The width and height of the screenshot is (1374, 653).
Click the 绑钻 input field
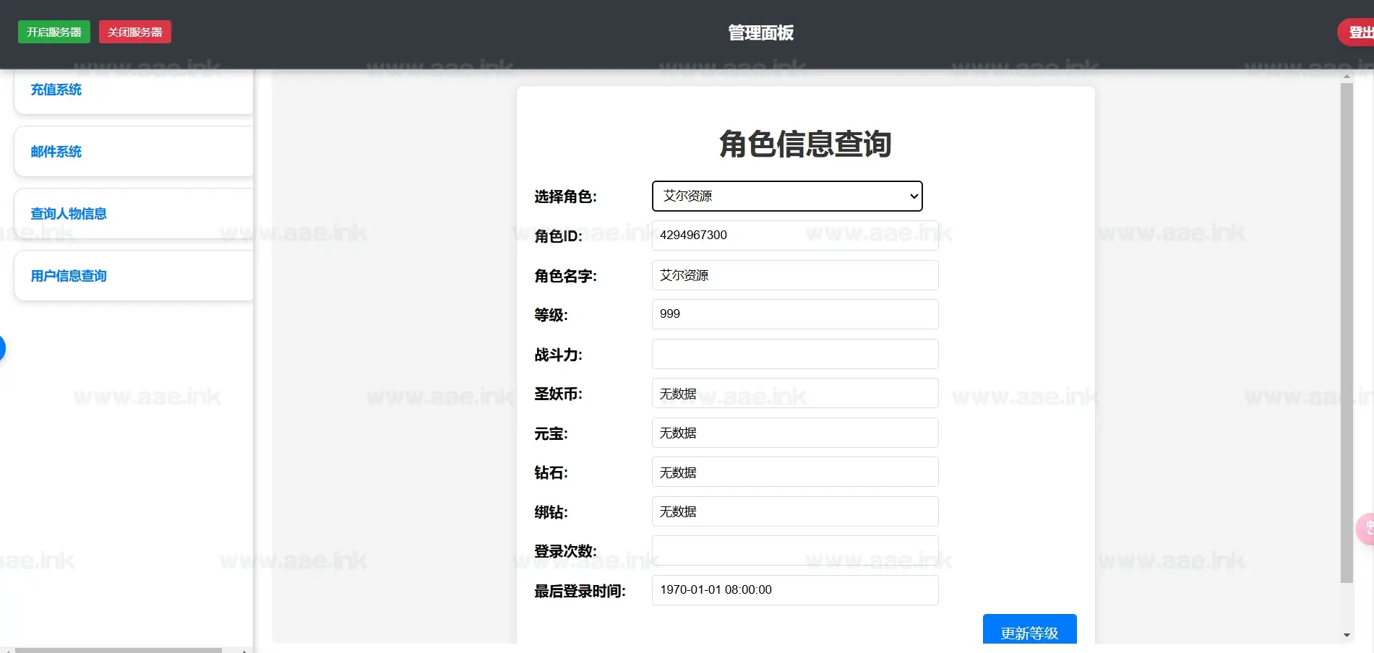point(795,511)
